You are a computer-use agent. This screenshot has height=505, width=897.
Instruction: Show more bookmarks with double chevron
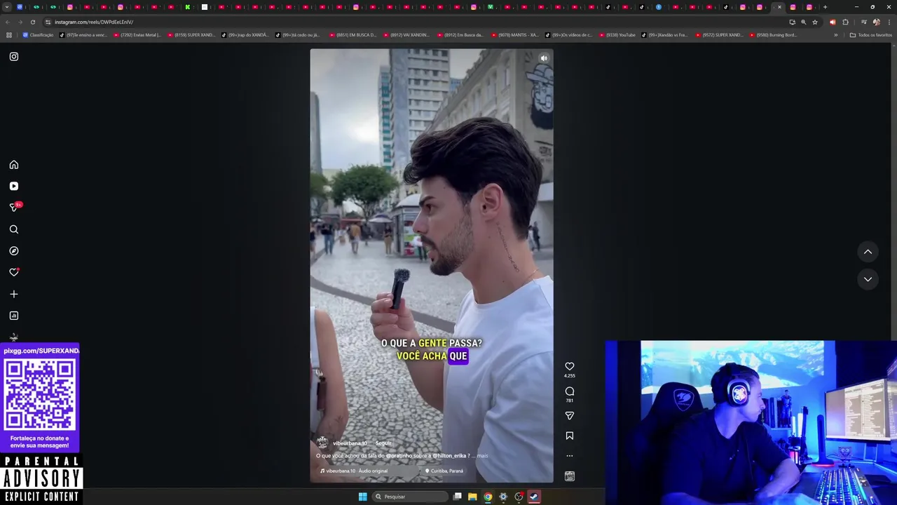coord(835,35)
